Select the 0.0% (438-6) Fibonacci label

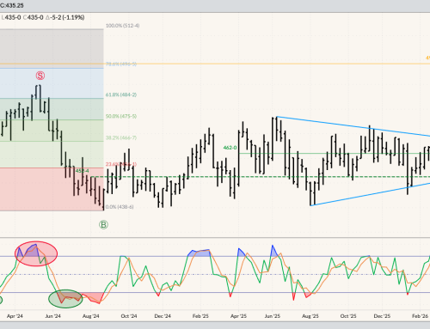tap(120, 207)
